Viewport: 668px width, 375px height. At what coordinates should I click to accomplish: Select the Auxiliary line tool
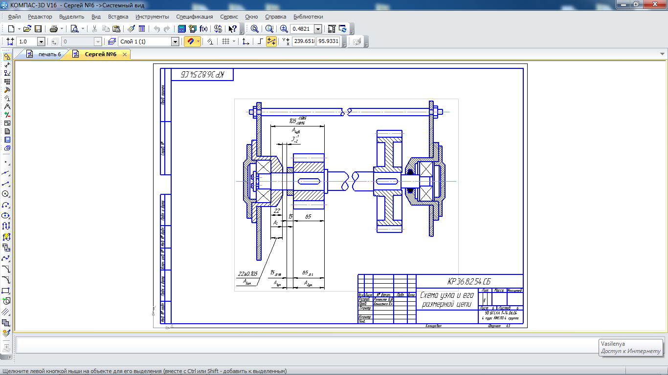tap(6, 172)
